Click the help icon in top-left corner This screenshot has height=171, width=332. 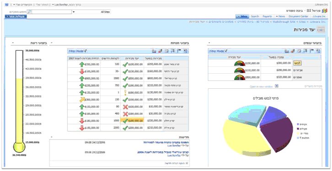coord(6,5)
